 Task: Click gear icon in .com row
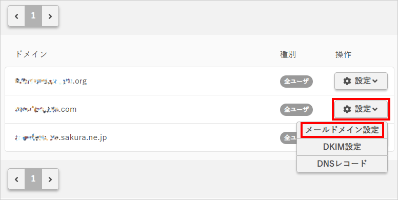point(347,109)
